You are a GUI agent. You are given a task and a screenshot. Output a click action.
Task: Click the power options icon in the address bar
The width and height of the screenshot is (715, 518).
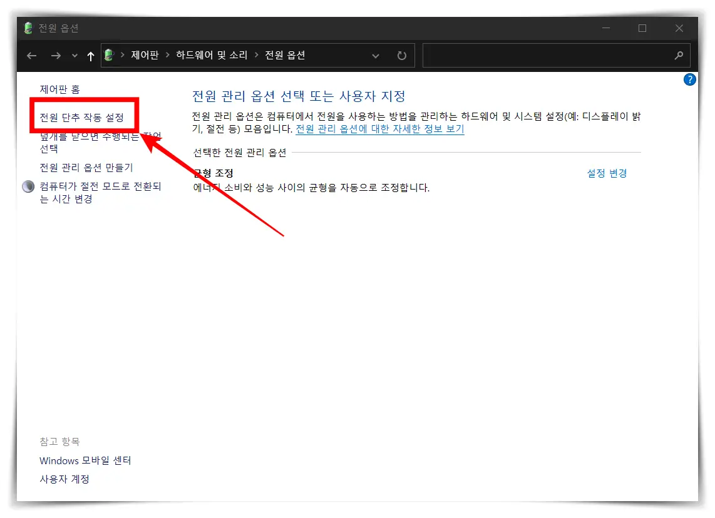click(x=109, y=55)
